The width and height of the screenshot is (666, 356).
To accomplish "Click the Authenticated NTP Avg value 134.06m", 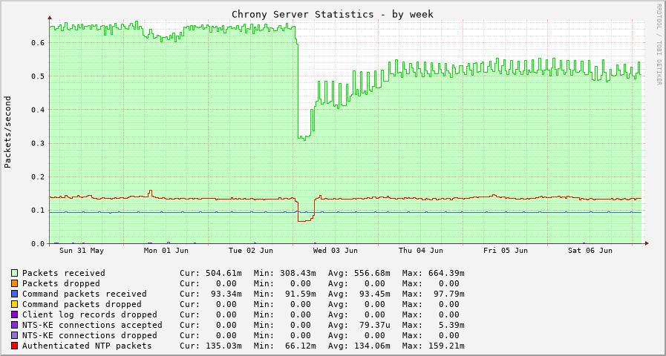I will pos(372,346).
